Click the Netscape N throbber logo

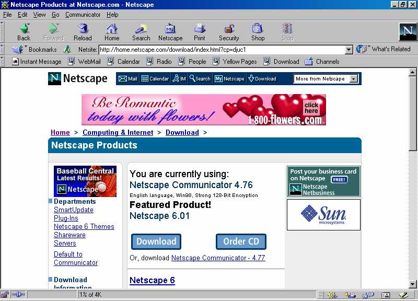pos(408,32)
